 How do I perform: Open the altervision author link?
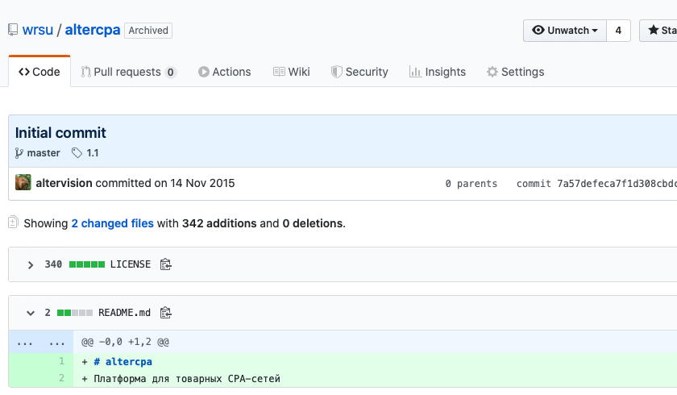(x=64, y=183)
